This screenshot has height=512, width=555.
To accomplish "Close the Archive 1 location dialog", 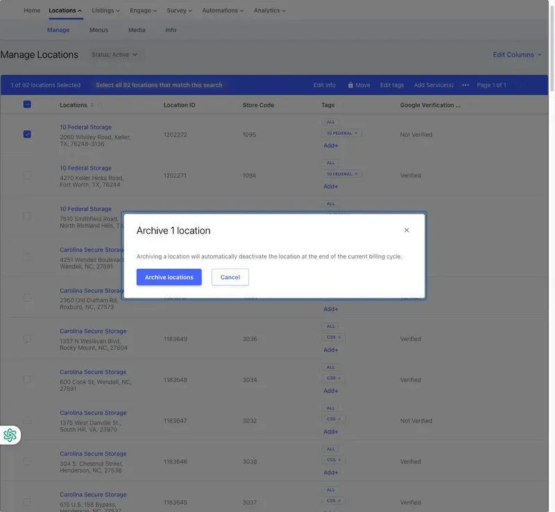I will pos(407,230).
